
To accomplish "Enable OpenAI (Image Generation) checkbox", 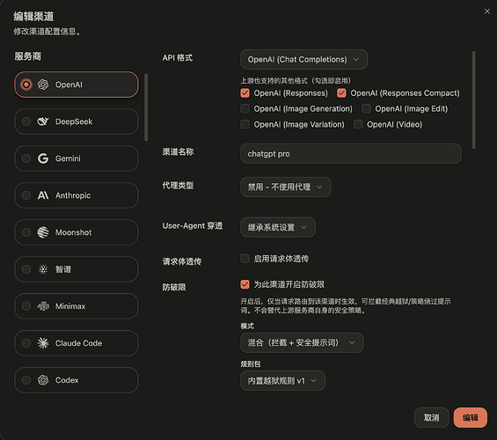I will 245,109.
